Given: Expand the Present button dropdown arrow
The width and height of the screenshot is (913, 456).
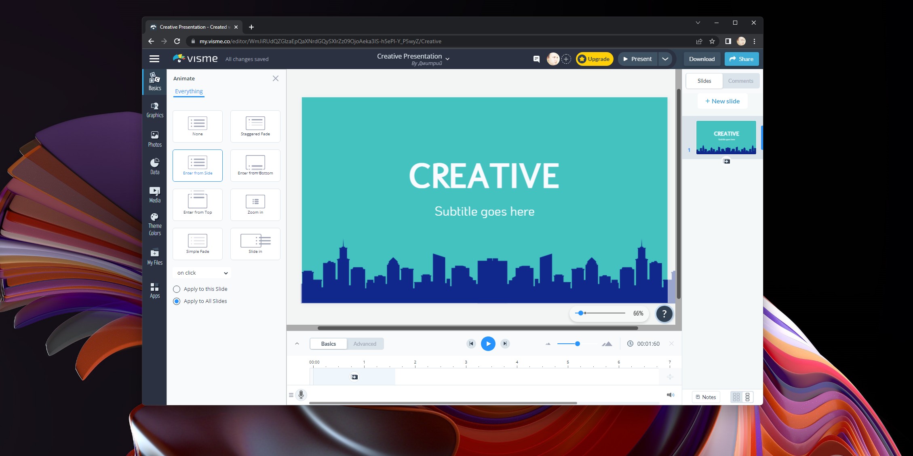Looking at the screenshot, I should pyautogui.click(x=666, y=59).
